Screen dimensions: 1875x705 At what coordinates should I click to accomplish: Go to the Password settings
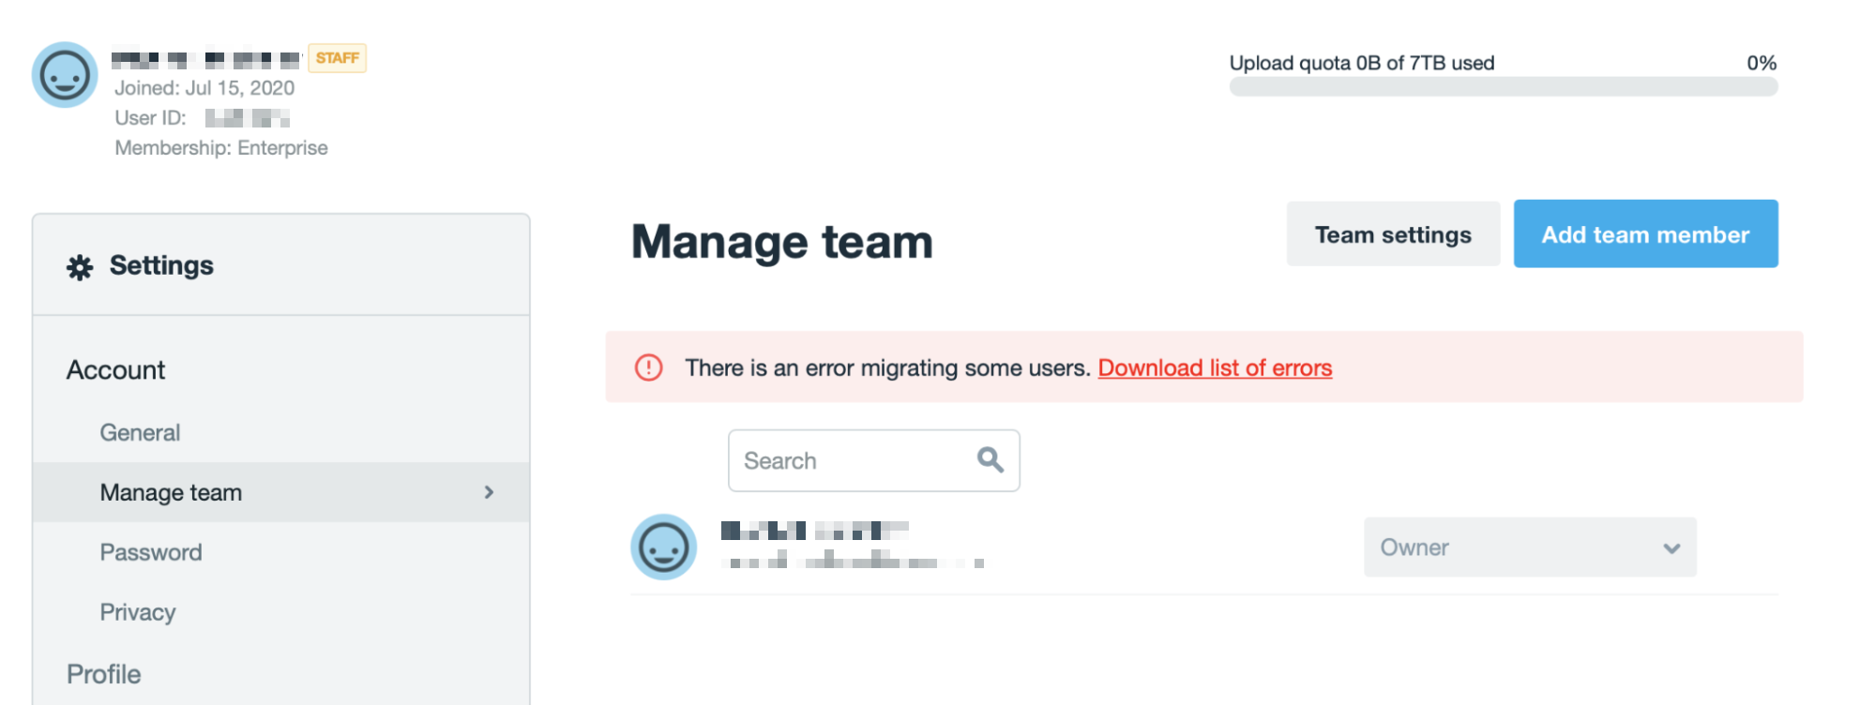(151, 552)
